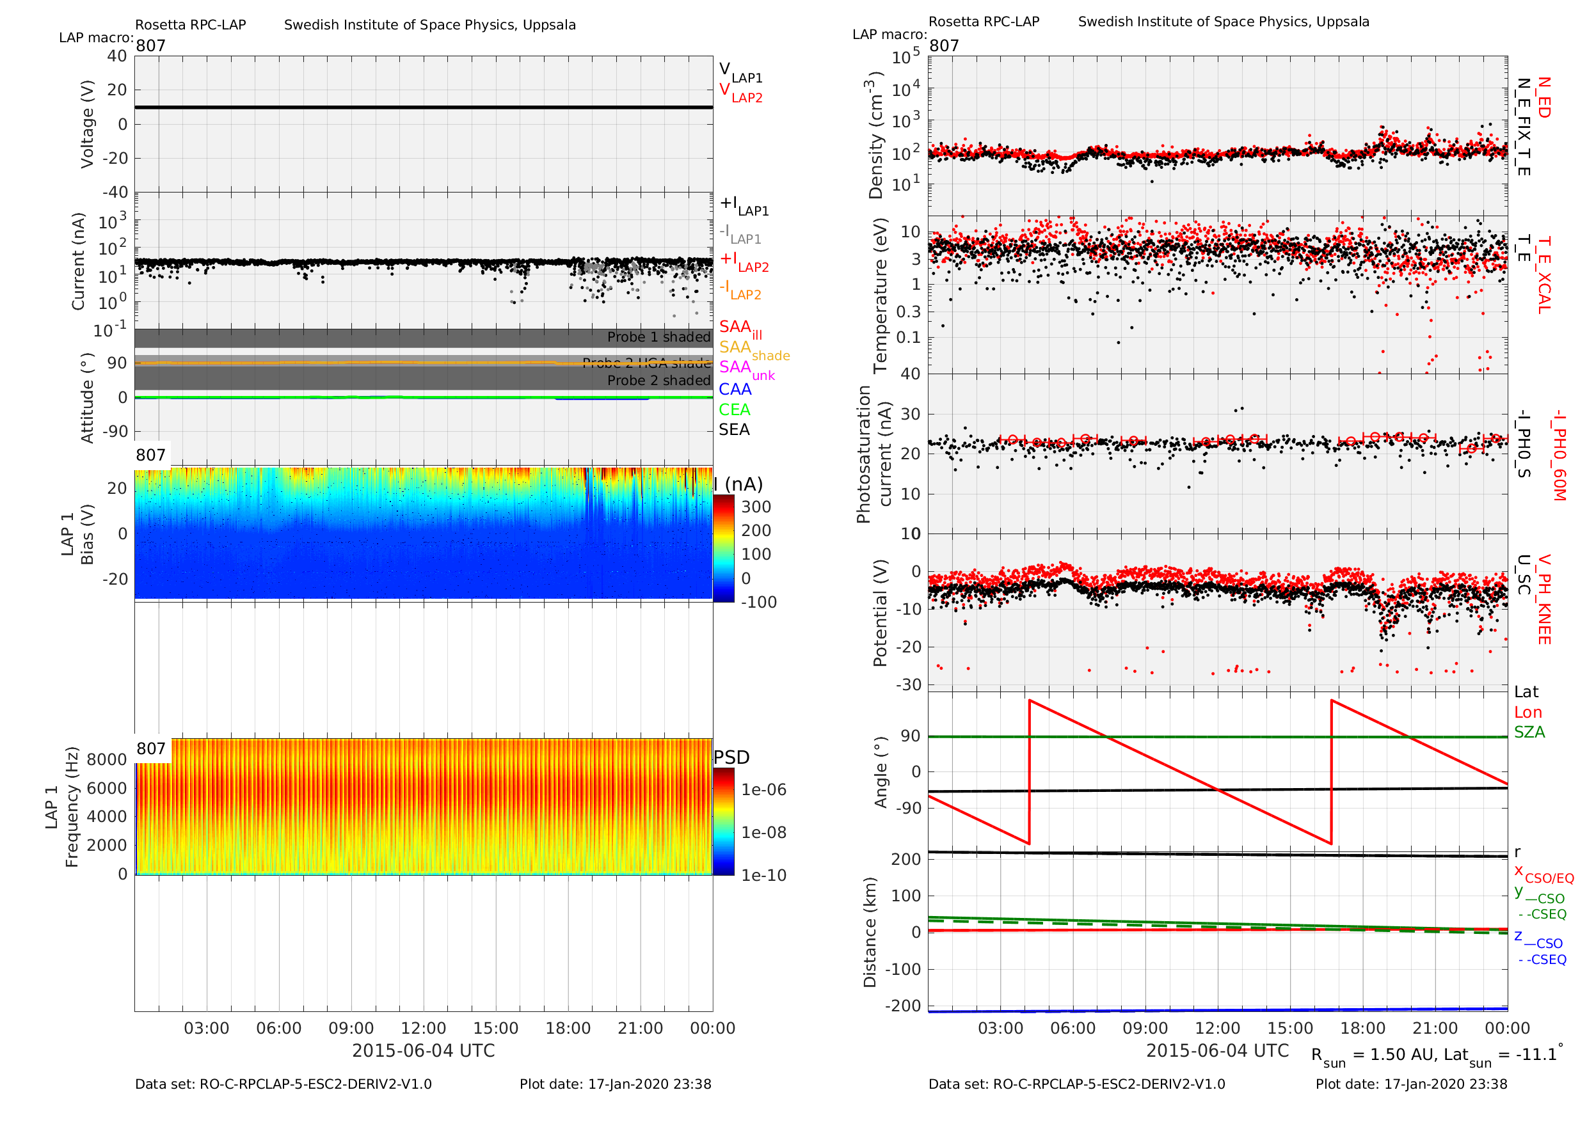
Task: Click the 807 macro tag on bias spectrogram
Action: click(x=150, y=455)
